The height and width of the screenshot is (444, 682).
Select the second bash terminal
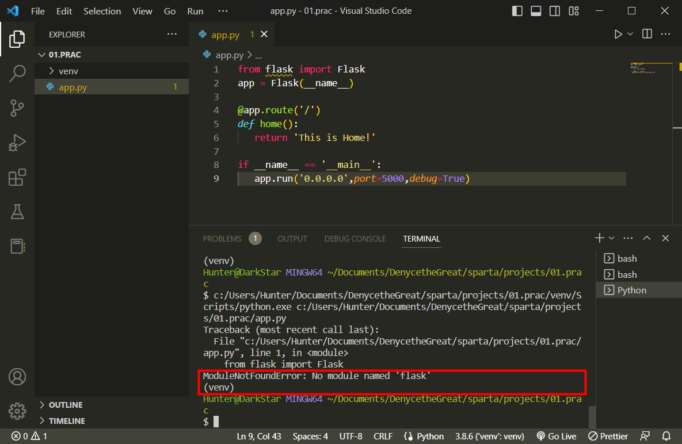[638, 274]
